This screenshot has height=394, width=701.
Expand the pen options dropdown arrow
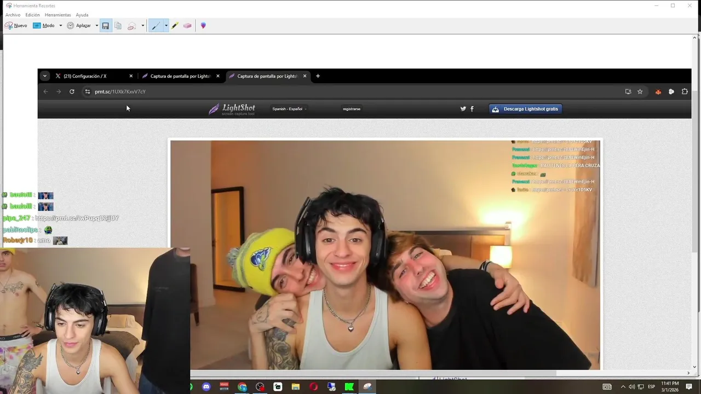[x=166, y=26]
